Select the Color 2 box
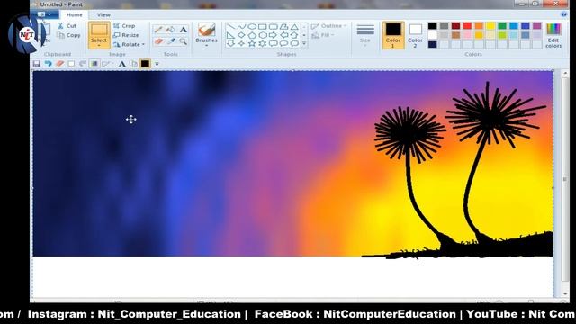The width and height of the screenshot is (576, 324). click(416, 35)
